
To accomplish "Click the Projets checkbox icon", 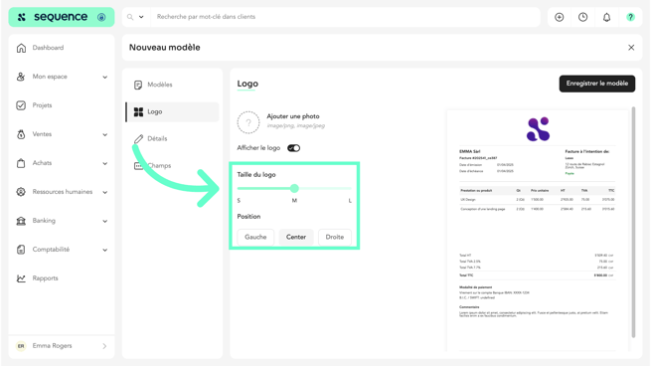I will [21, 105].
